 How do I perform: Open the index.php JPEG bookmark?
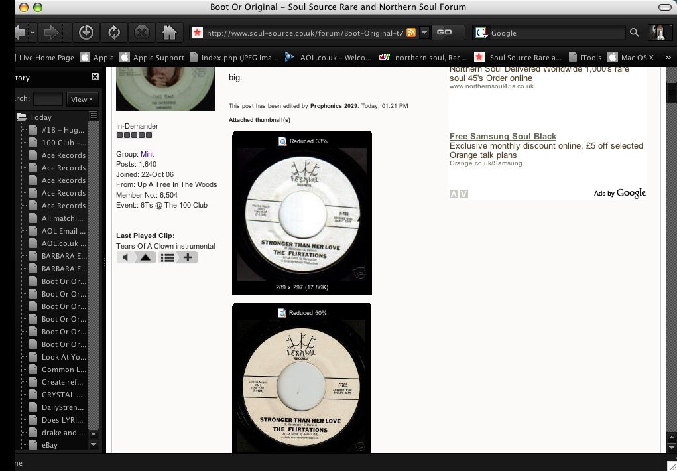(x=233, y=58)
